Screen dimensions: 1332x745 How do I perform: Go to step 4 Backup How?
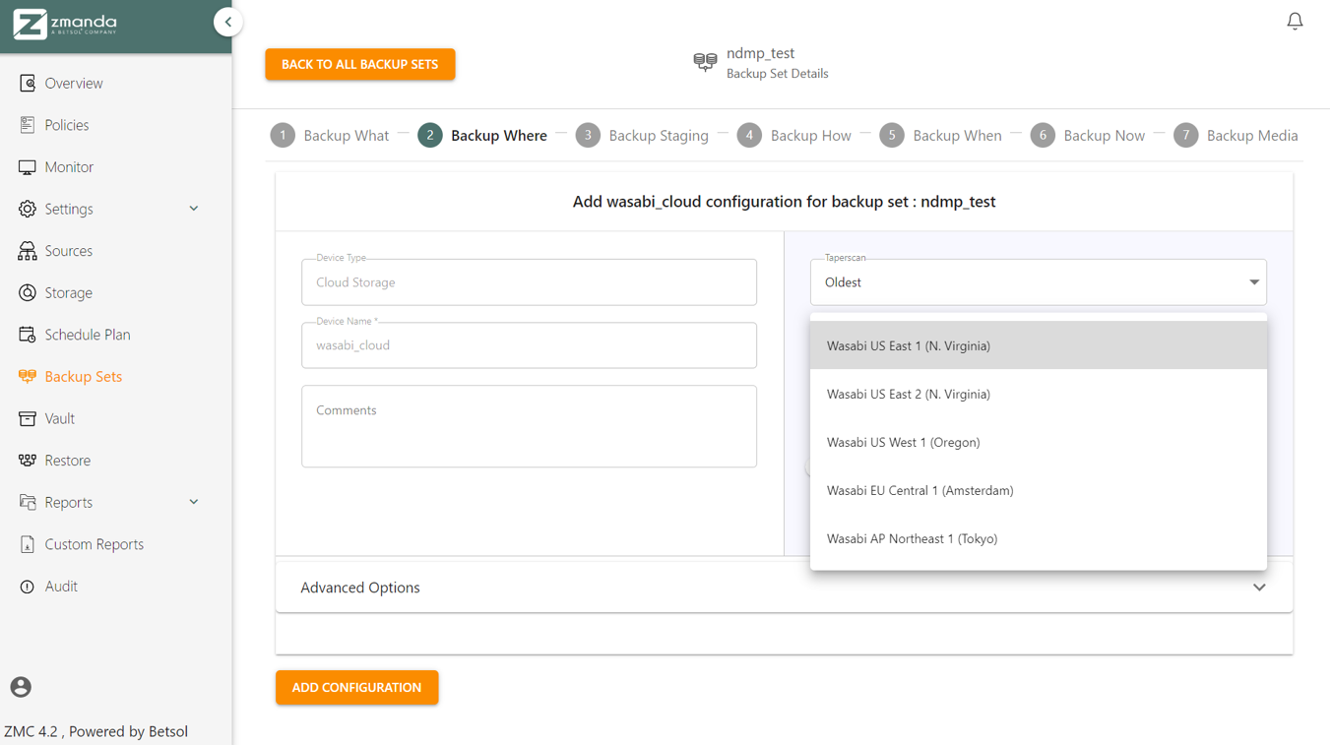793,136
